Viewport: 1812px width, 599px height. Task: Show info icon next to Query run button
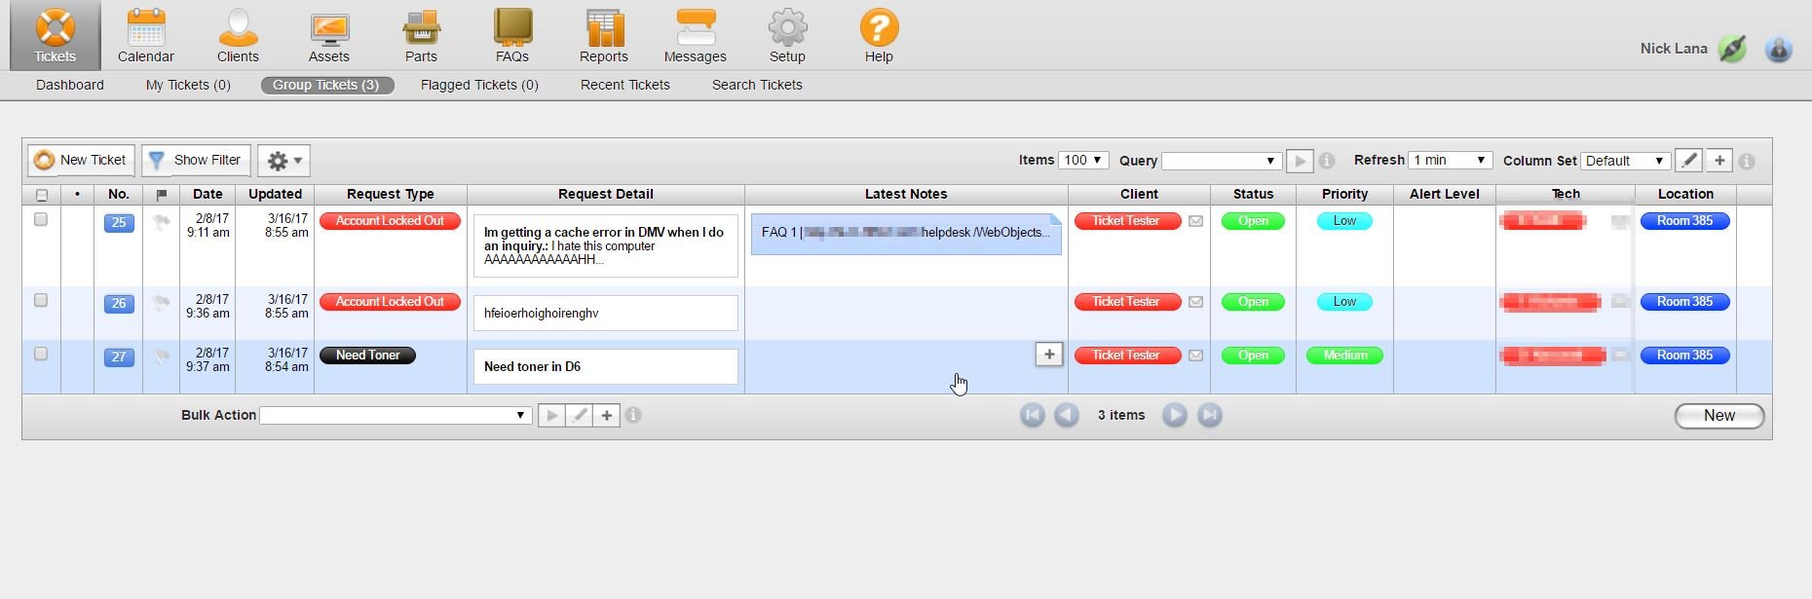(x=1329, y=161)
